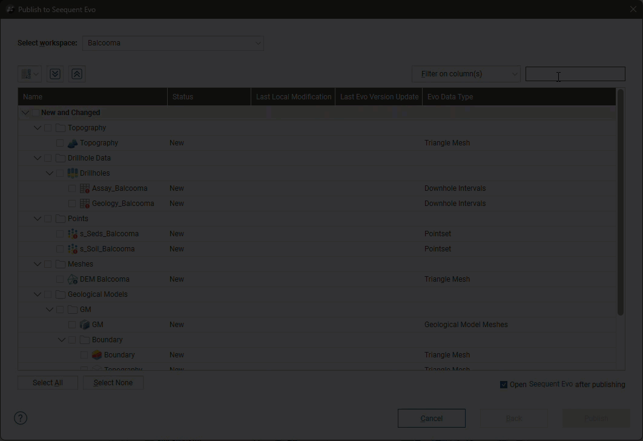The width and height of the screenshot is (643, 441).
Task: Click the DEM Balcooma mesh icon
Action: tap(73, 279)
